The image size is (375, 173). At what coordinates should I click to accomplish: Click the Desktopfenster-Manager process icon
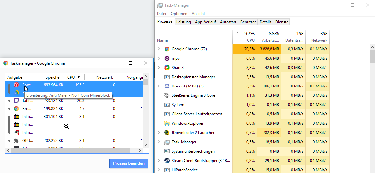tap(167, 77)
